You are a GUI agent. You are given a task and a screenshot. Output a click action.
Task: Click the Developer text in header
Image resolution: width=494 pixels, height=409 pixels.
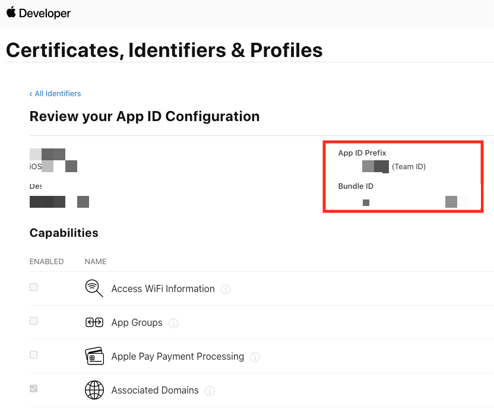coord(44,13)
